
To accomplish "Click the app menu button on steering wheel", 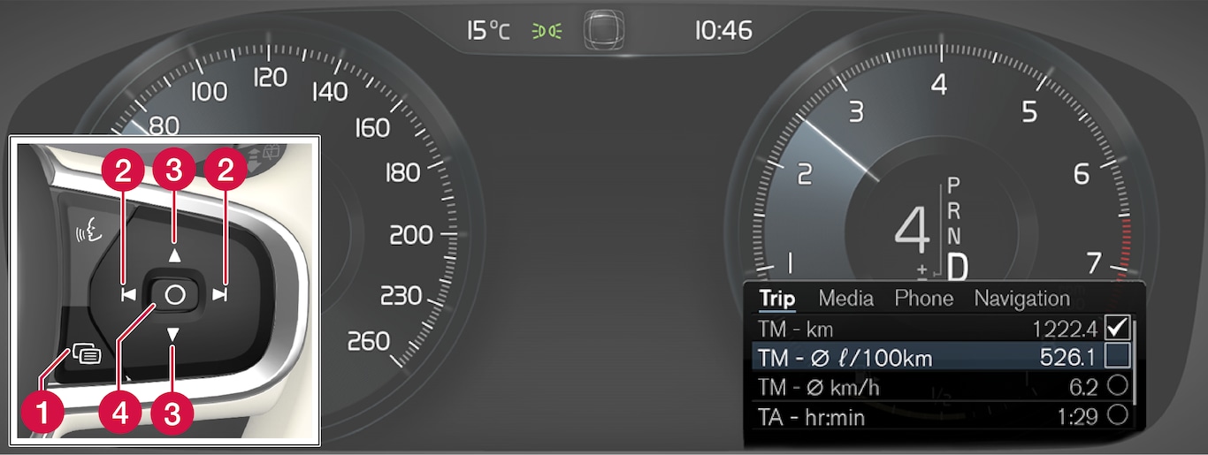I will tap(87, 355).
